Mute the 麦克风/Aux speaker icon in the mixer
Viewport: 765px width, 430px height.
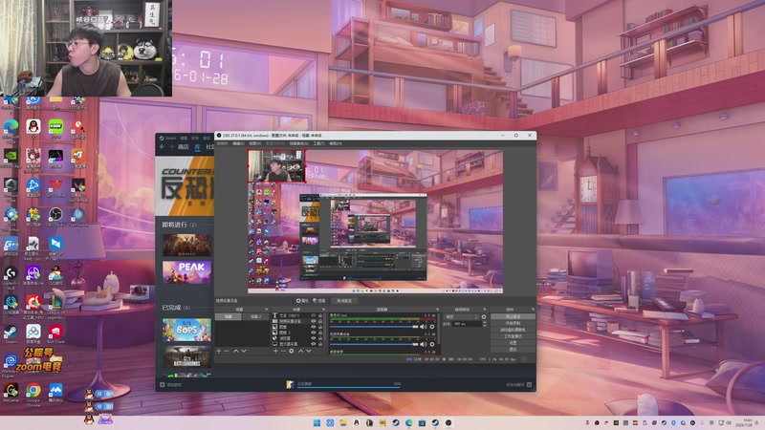pos(423,327)
